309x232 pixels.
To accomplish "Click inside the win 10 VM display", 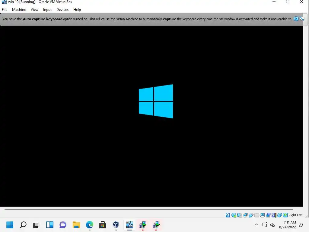I will pyautogui.click(x=151, y=116).
